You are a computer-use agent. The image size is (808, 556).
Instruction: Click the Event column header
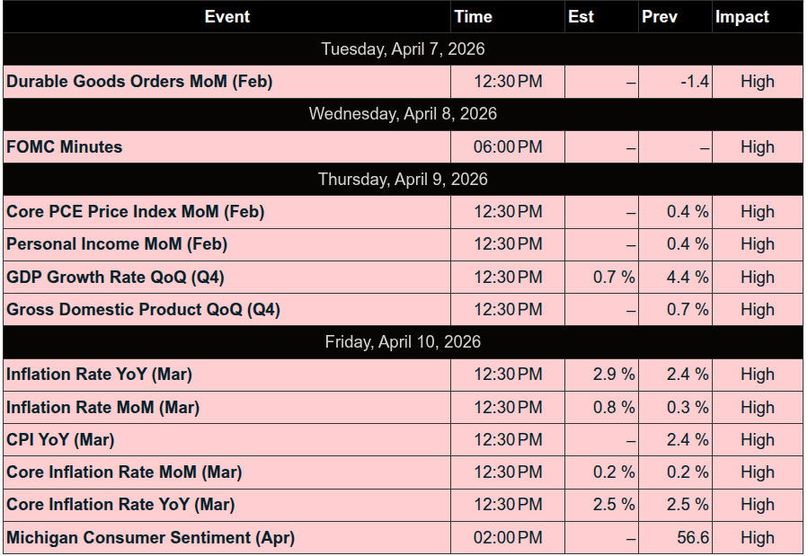(227, 16)
